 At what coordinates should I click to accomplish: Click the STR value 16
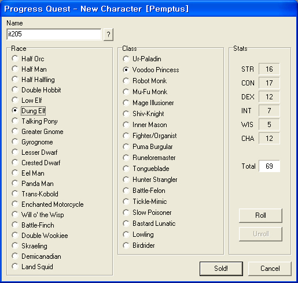269,69
